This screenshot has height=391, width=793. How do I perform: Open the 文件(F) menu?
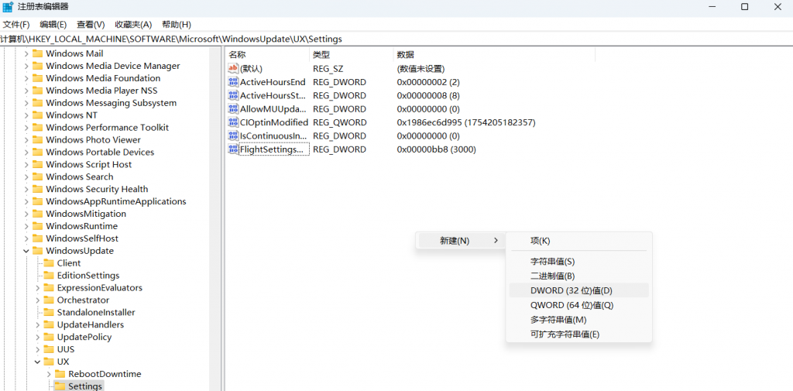[x=16, y=24]
